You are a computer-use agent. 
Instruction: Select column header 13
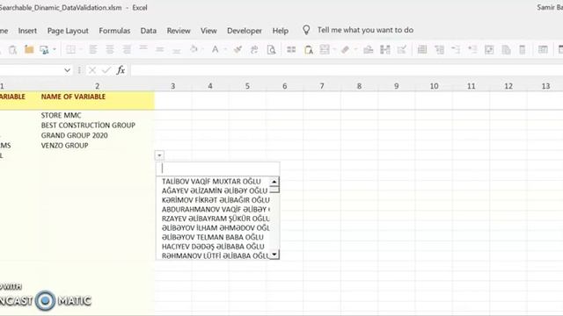(x=545, y=86)
